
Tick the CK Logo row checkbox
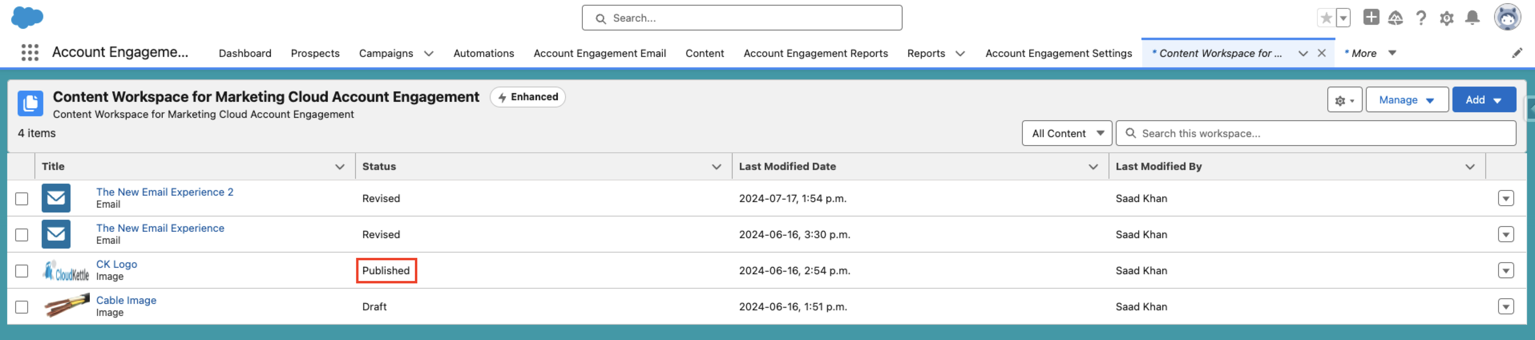point(22,271)
